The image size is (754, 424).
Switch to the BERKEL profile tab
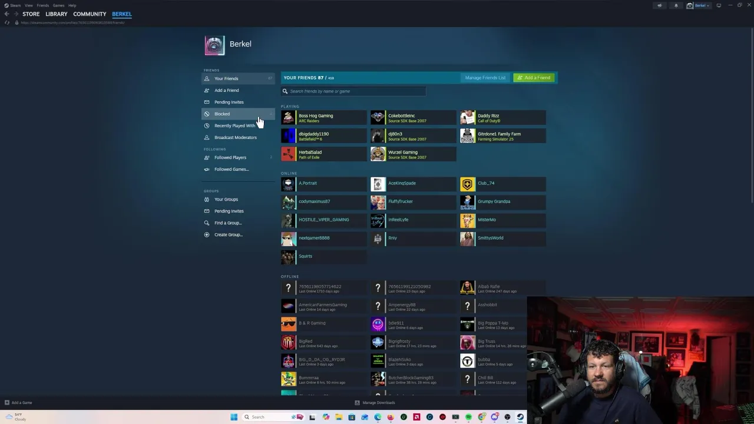[122, 14]
